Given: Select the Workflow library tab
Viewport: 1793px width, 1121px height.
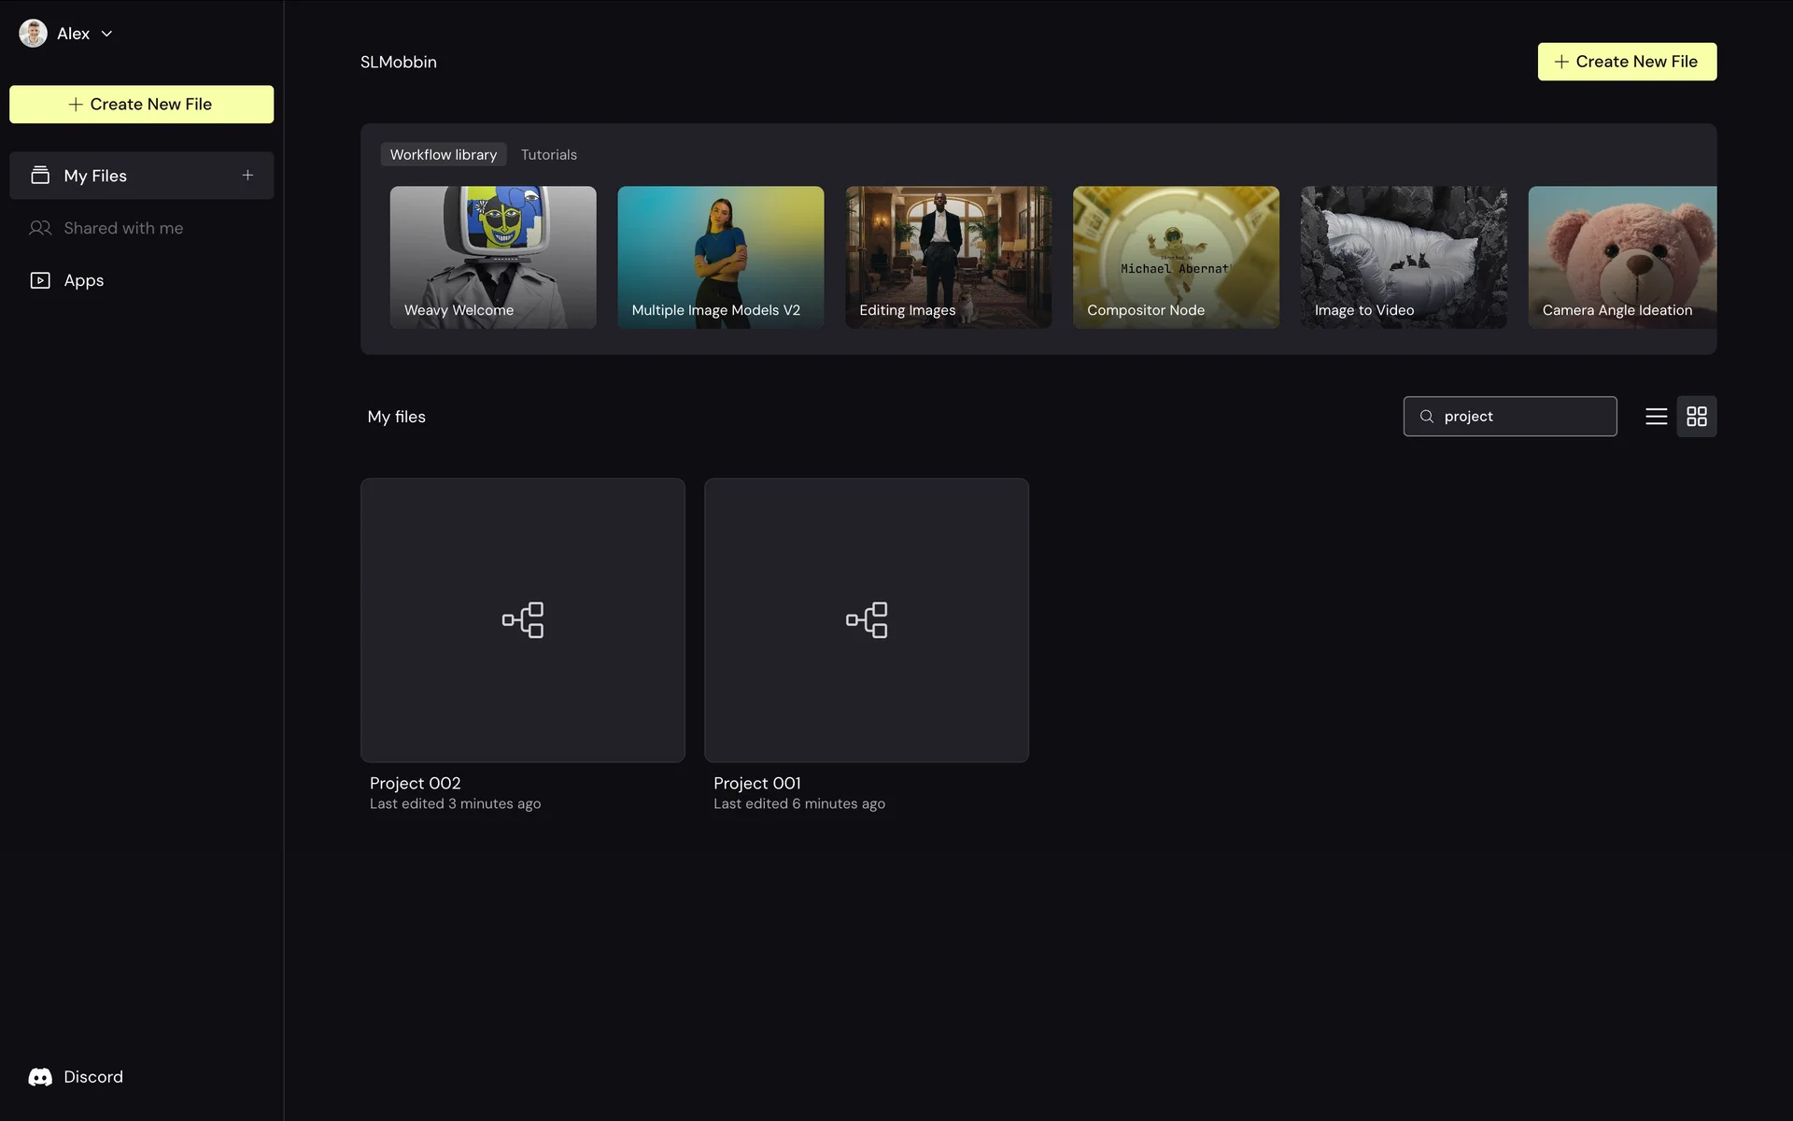Looking at the screenshot, I should pos(444,155).
